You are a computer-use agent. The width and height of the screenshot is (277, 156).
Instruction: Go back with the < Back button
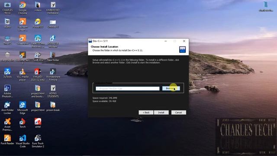click(146, 113)
